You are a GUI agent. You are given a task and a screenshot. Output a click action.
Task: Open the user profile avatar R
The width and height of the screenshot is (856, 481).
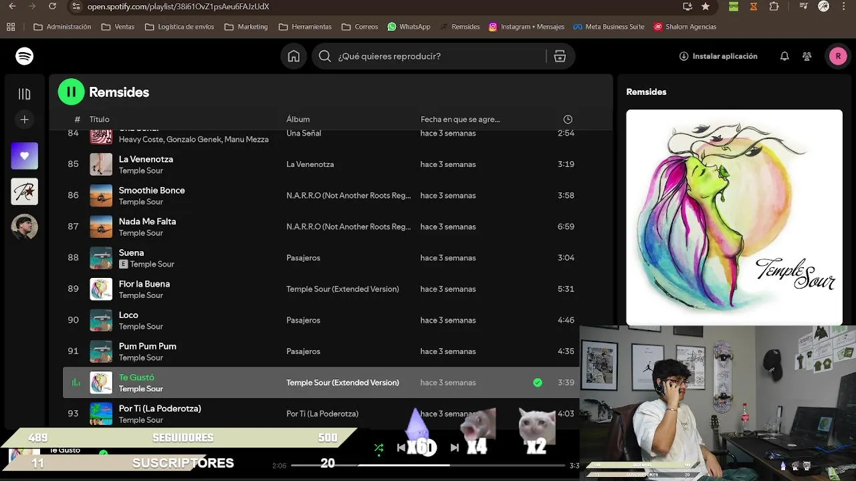tap(838, 56)
